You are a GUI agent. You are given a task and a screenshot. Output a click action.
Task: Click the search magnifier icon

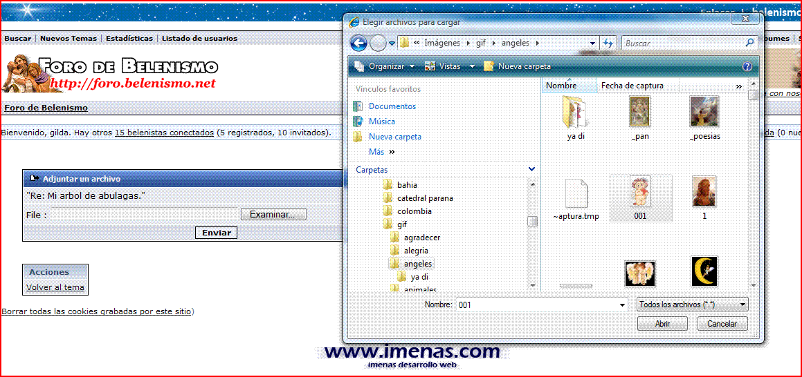coord(749,43)
